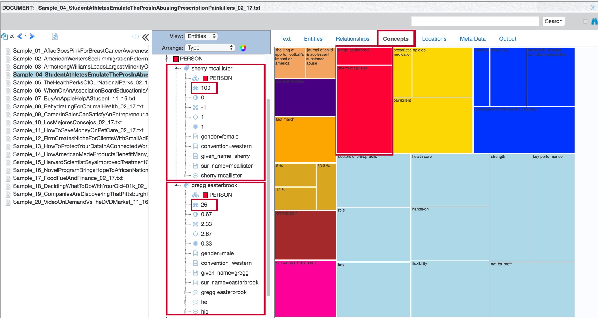
Task: Open the View Entities dropdown
Action: (x=201, y=36)
